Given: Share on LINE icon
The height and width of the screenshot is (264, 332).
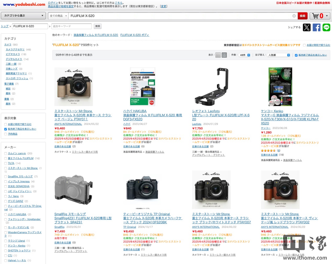Looking at the screenshot, I should [326, 27].
